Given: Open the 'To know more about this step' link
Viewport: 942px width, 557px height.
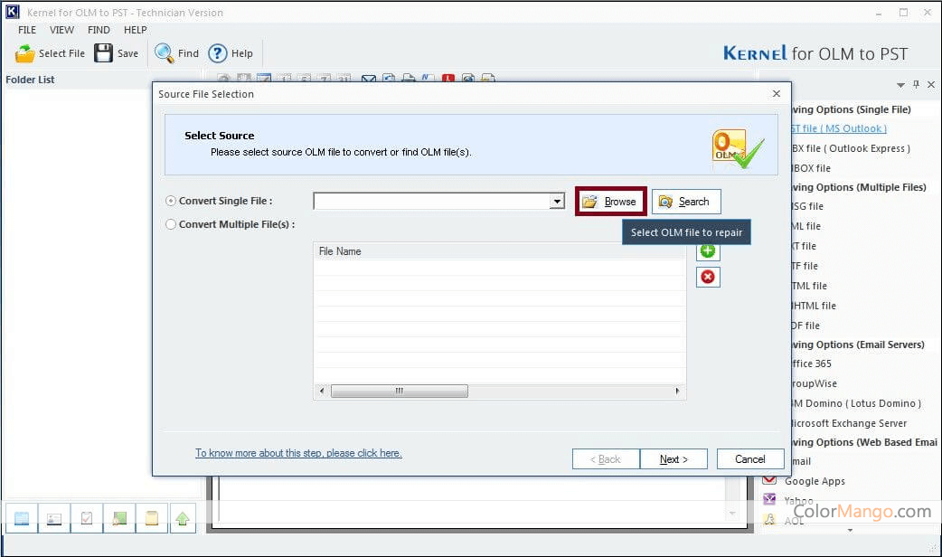Looking at the screenshot, I should click(x=298, y=453).
